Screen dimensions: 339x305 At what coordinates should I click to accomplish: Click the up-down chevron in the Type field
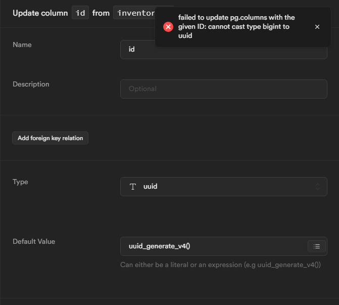[x=318, y=187]
